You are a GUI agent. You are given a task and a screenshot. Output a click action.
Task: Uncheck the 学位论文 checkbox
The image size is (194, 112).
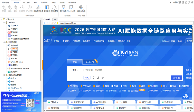pos(81,86)
